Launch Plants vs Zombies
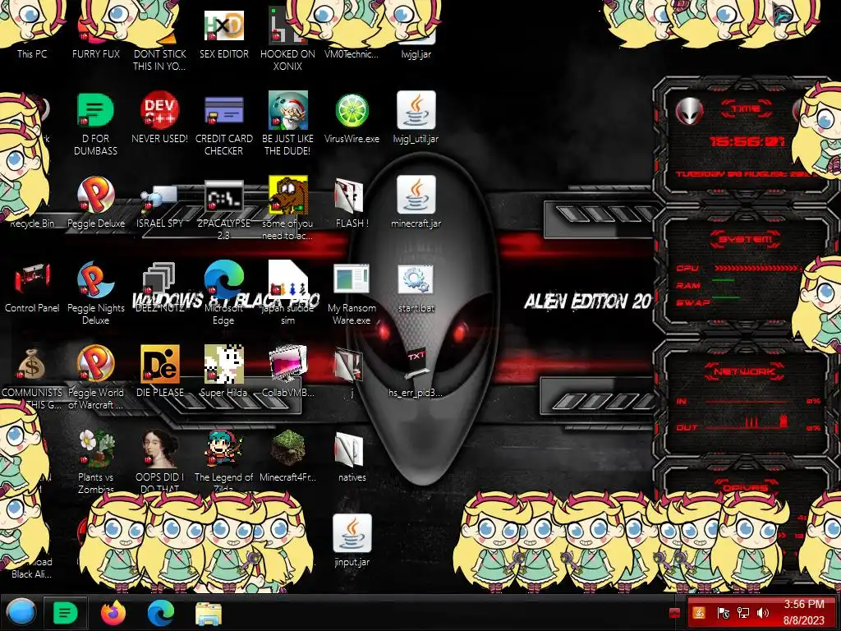This screenshot has width=841, height=631. point(95,448)
